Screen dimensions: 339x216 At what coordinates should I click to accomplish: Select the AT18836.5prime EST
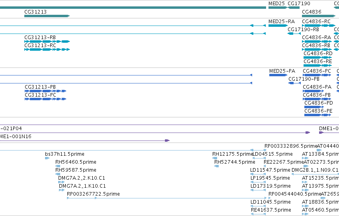tap(305, 206)
